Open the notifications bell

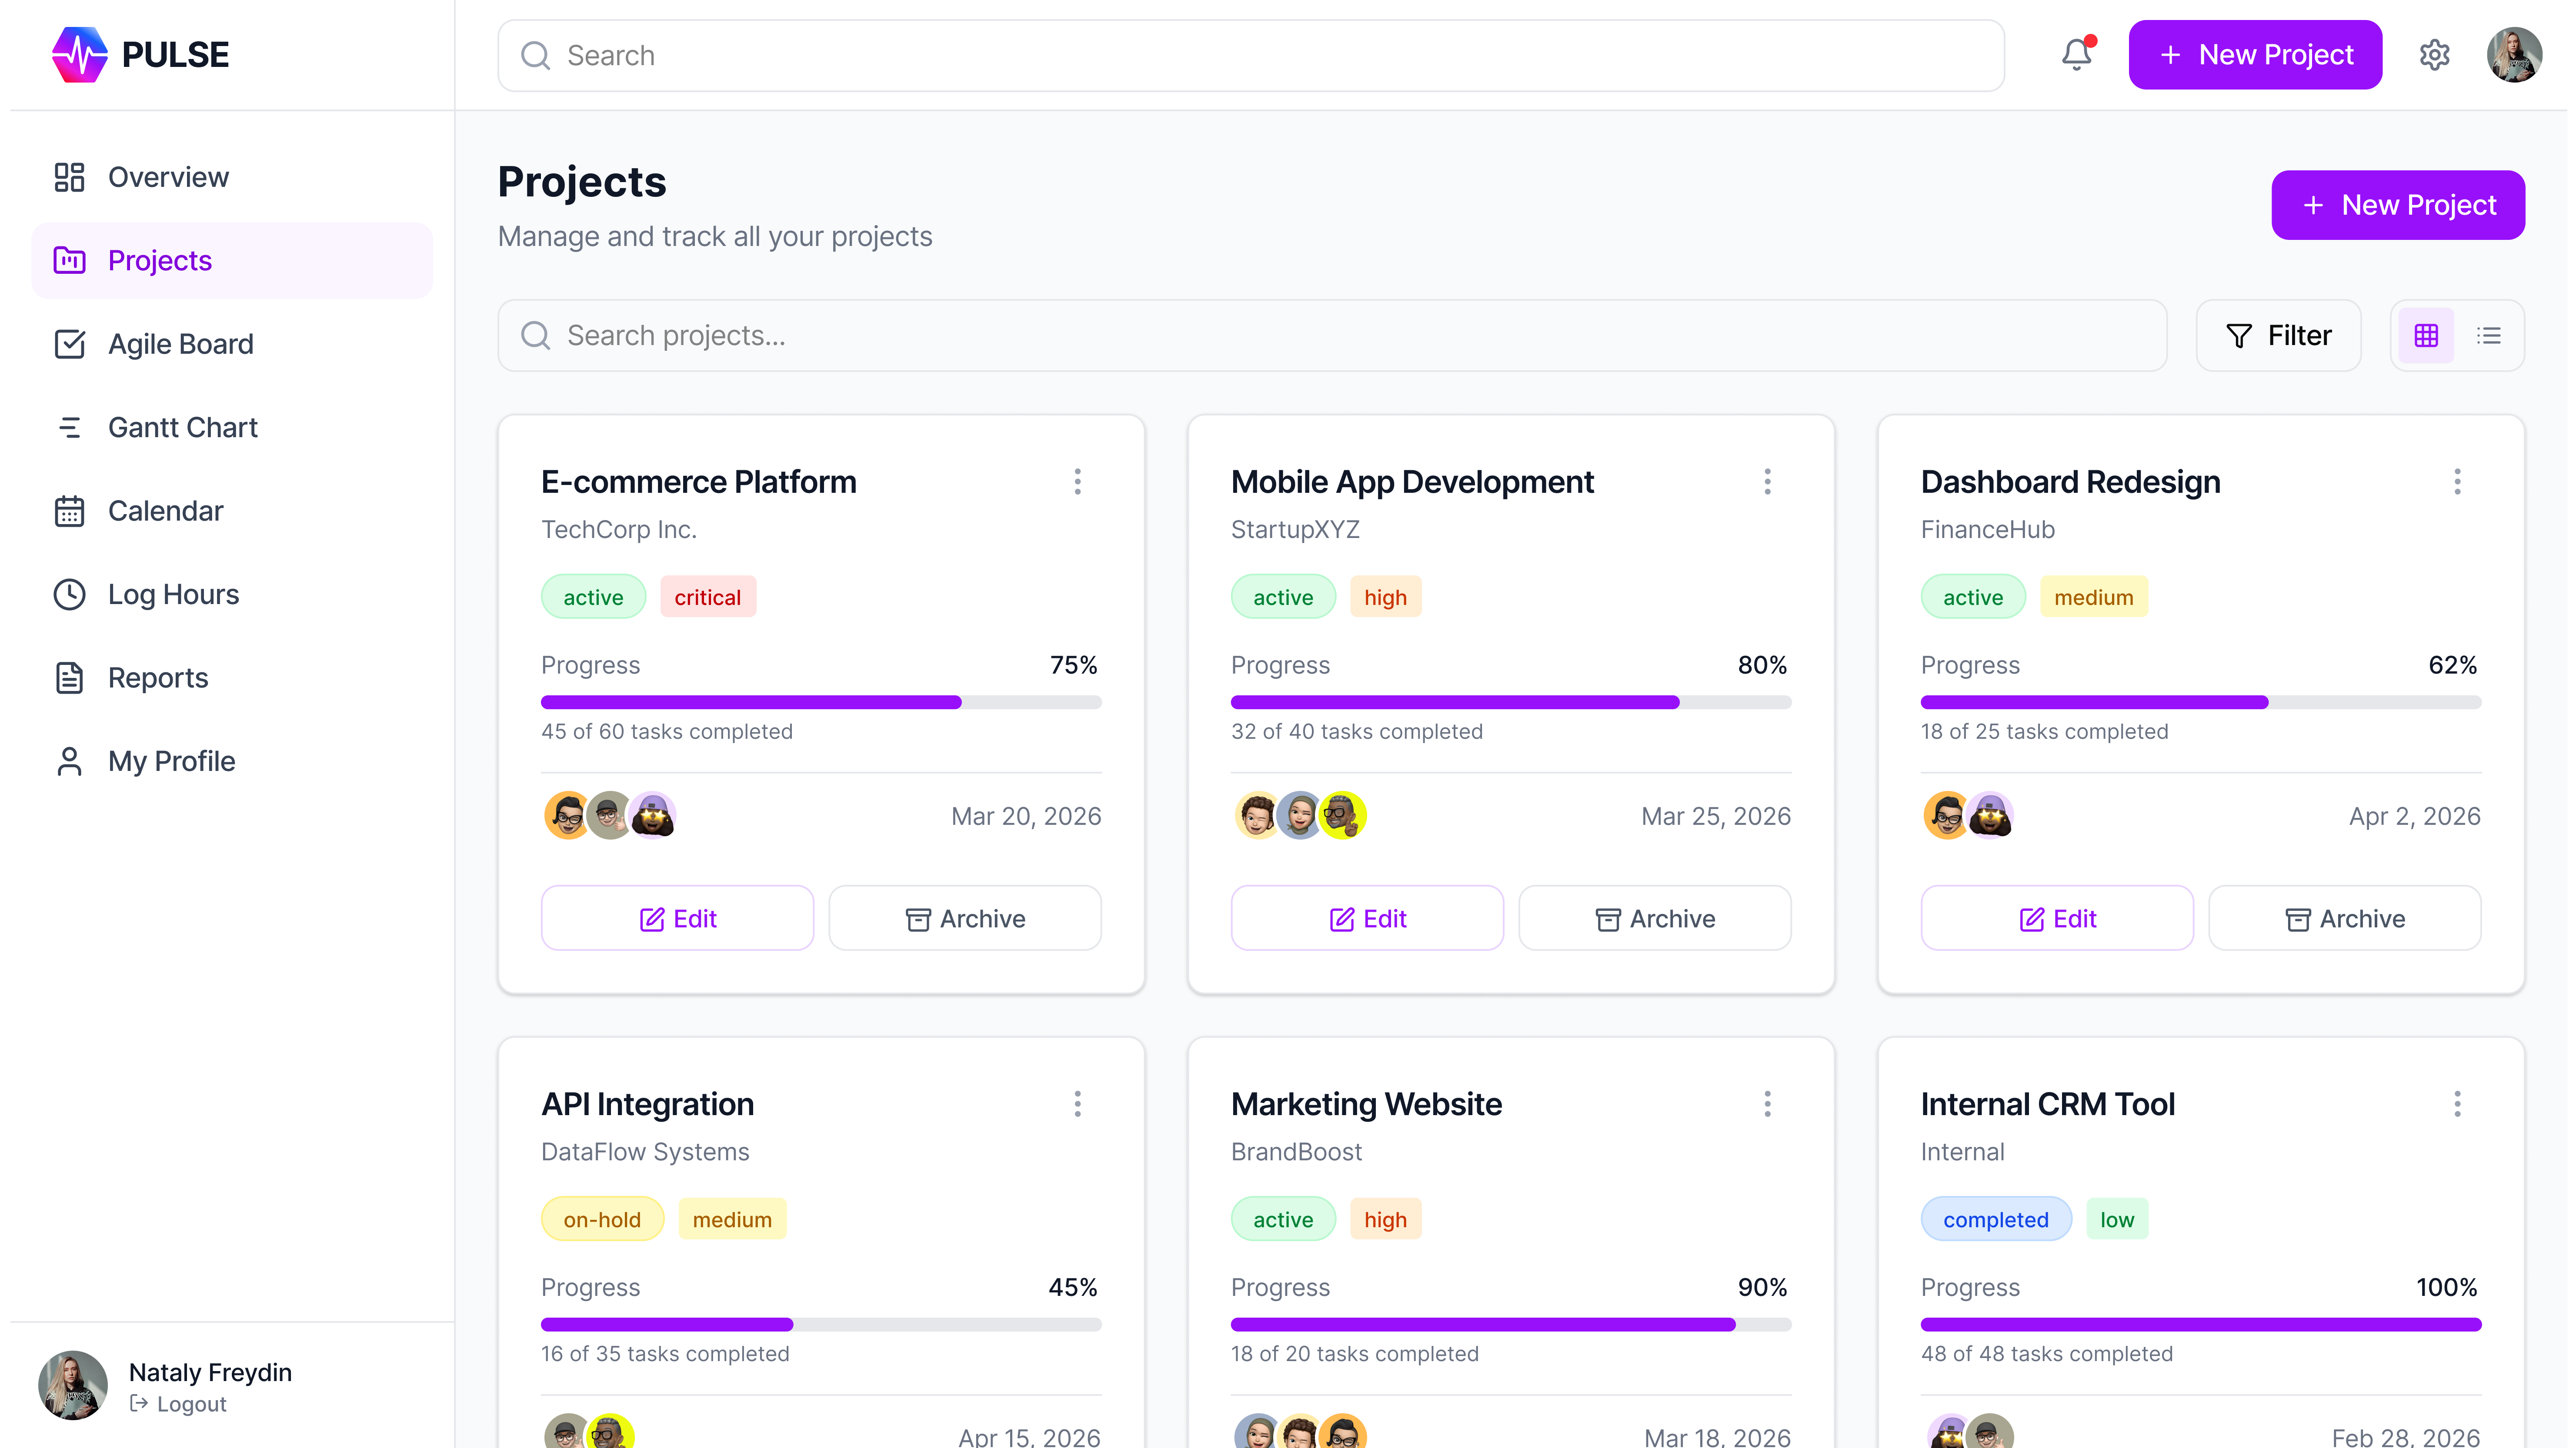tap(2077, 54)
